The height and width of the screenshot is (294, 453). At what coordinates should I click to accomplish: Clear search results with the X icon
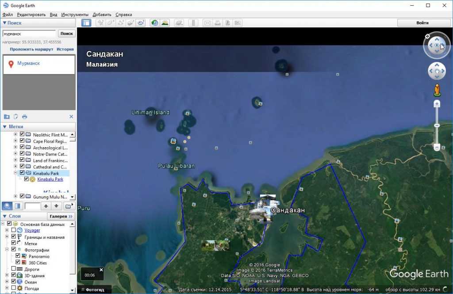coord(71,117)
